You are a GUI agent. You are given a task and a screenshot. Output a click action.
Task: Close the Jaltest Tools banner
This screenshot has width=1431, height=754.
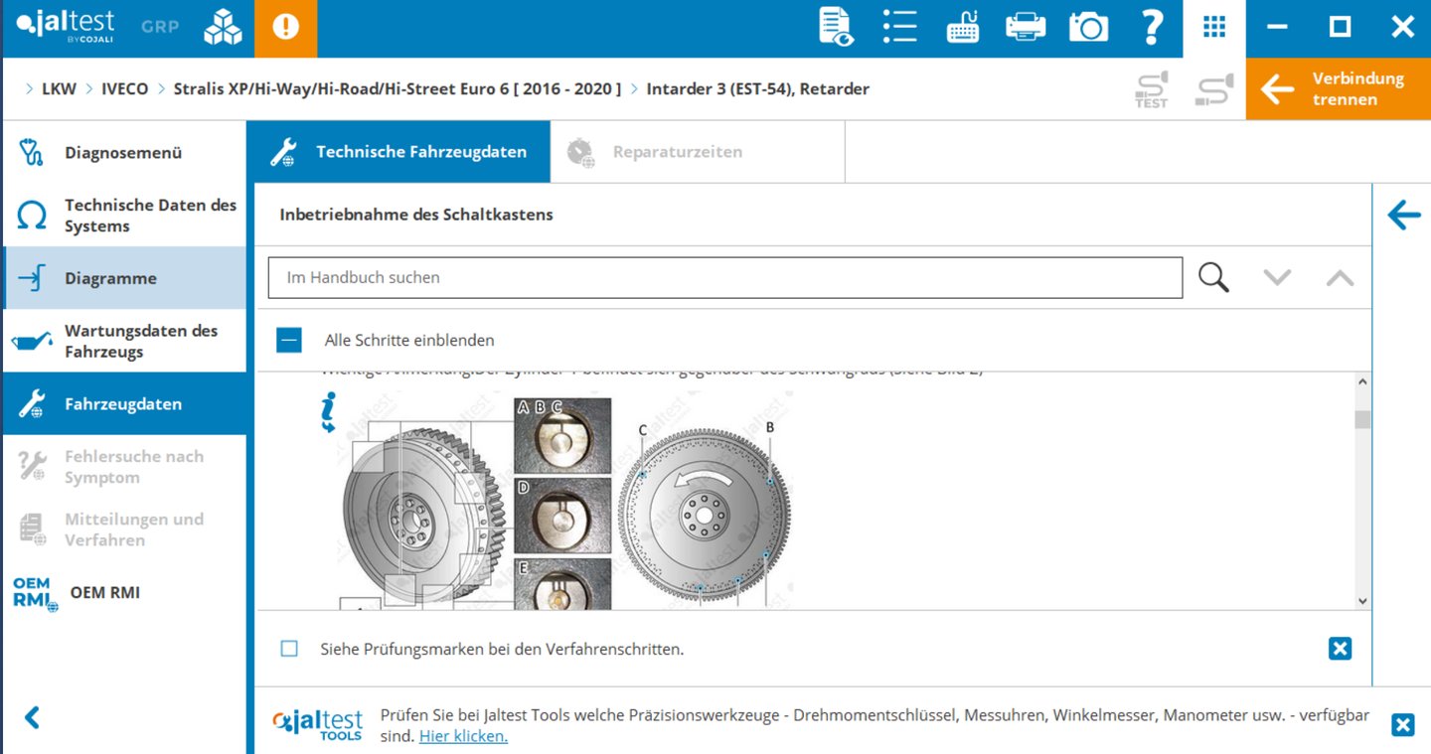(1403, 725)
